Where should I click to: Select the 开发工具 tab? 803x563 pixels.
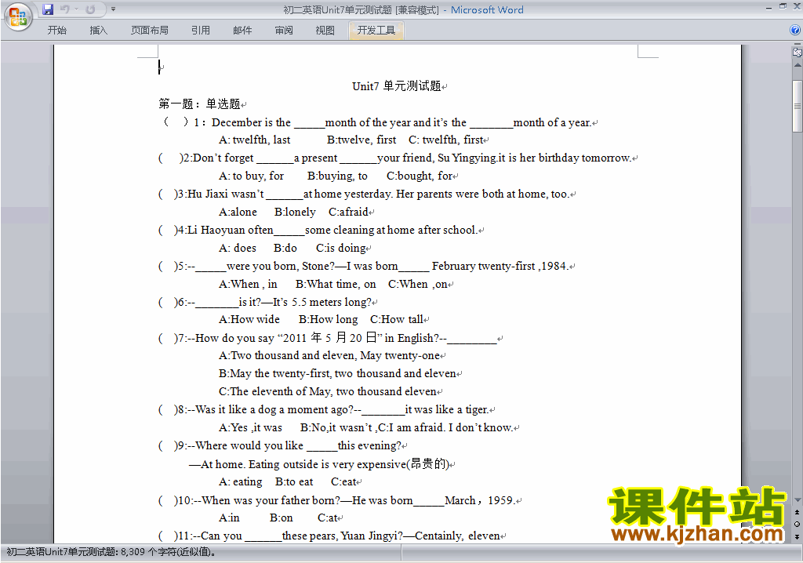point(376,31)
